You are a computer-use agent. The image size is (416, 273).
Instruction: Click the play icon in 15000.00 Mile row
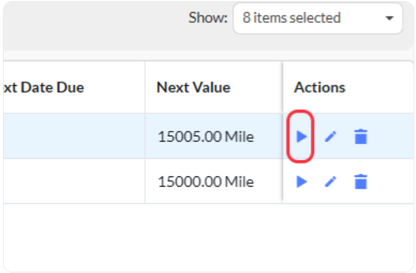(x=301, y=181)
